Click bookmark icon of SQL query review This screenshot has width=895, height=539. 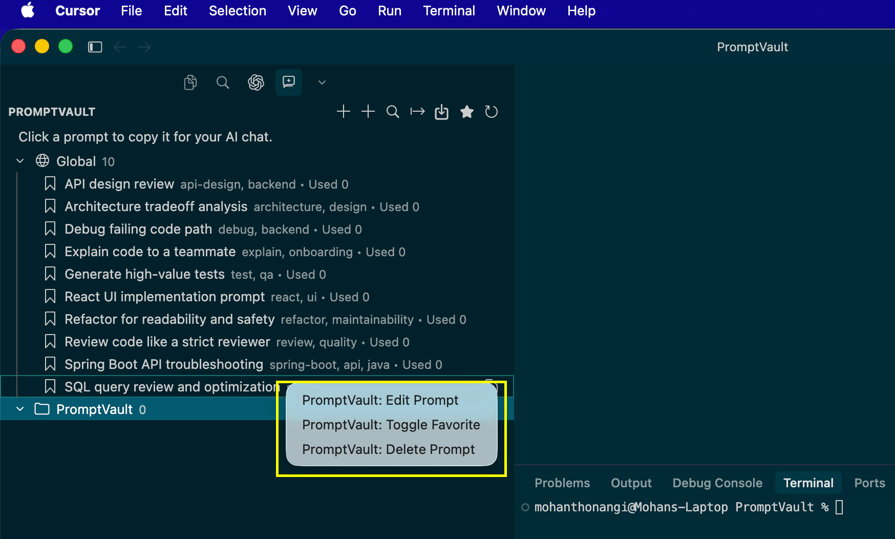pyautogui.click(x=50, y=387)
